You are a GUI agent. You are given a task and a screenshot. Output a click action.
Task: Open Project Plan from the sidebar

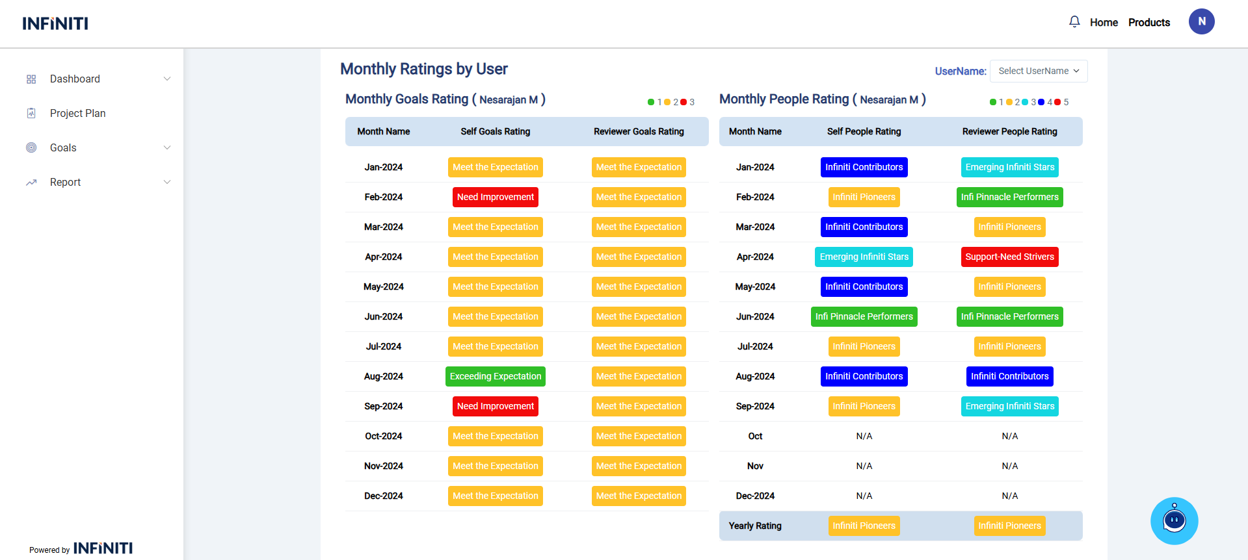77,113
